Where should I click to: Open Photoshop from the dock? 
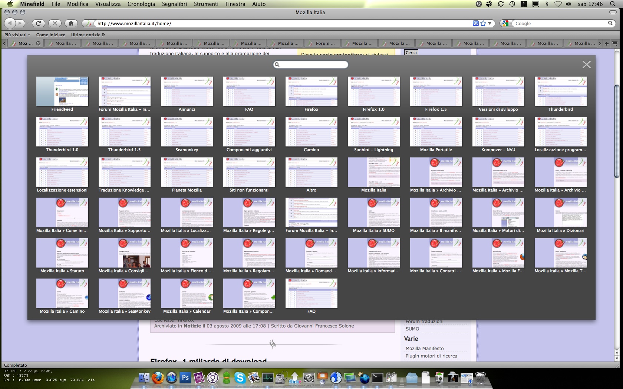tap(185, 378)
